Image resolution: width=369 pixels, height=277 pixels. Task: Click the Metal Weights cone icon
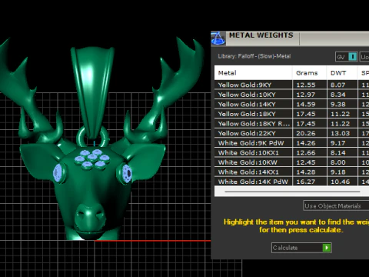[218, 38]
